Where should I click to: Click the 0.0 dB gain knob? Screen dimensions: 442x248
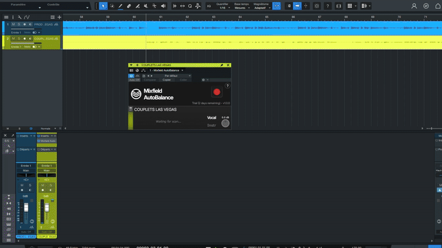(225, 123)
